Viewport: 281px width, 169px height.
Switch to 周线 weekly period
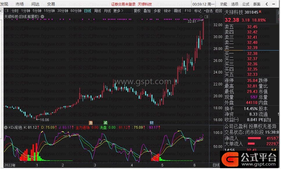[98, 11]
